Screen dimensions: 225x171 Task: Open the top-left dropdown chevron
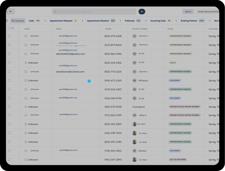10,11
